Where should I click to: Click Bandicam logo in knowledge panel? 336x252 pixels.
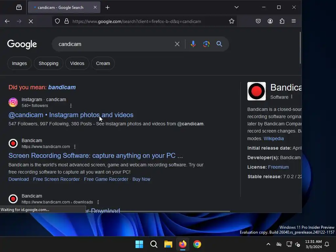[257, 91]
